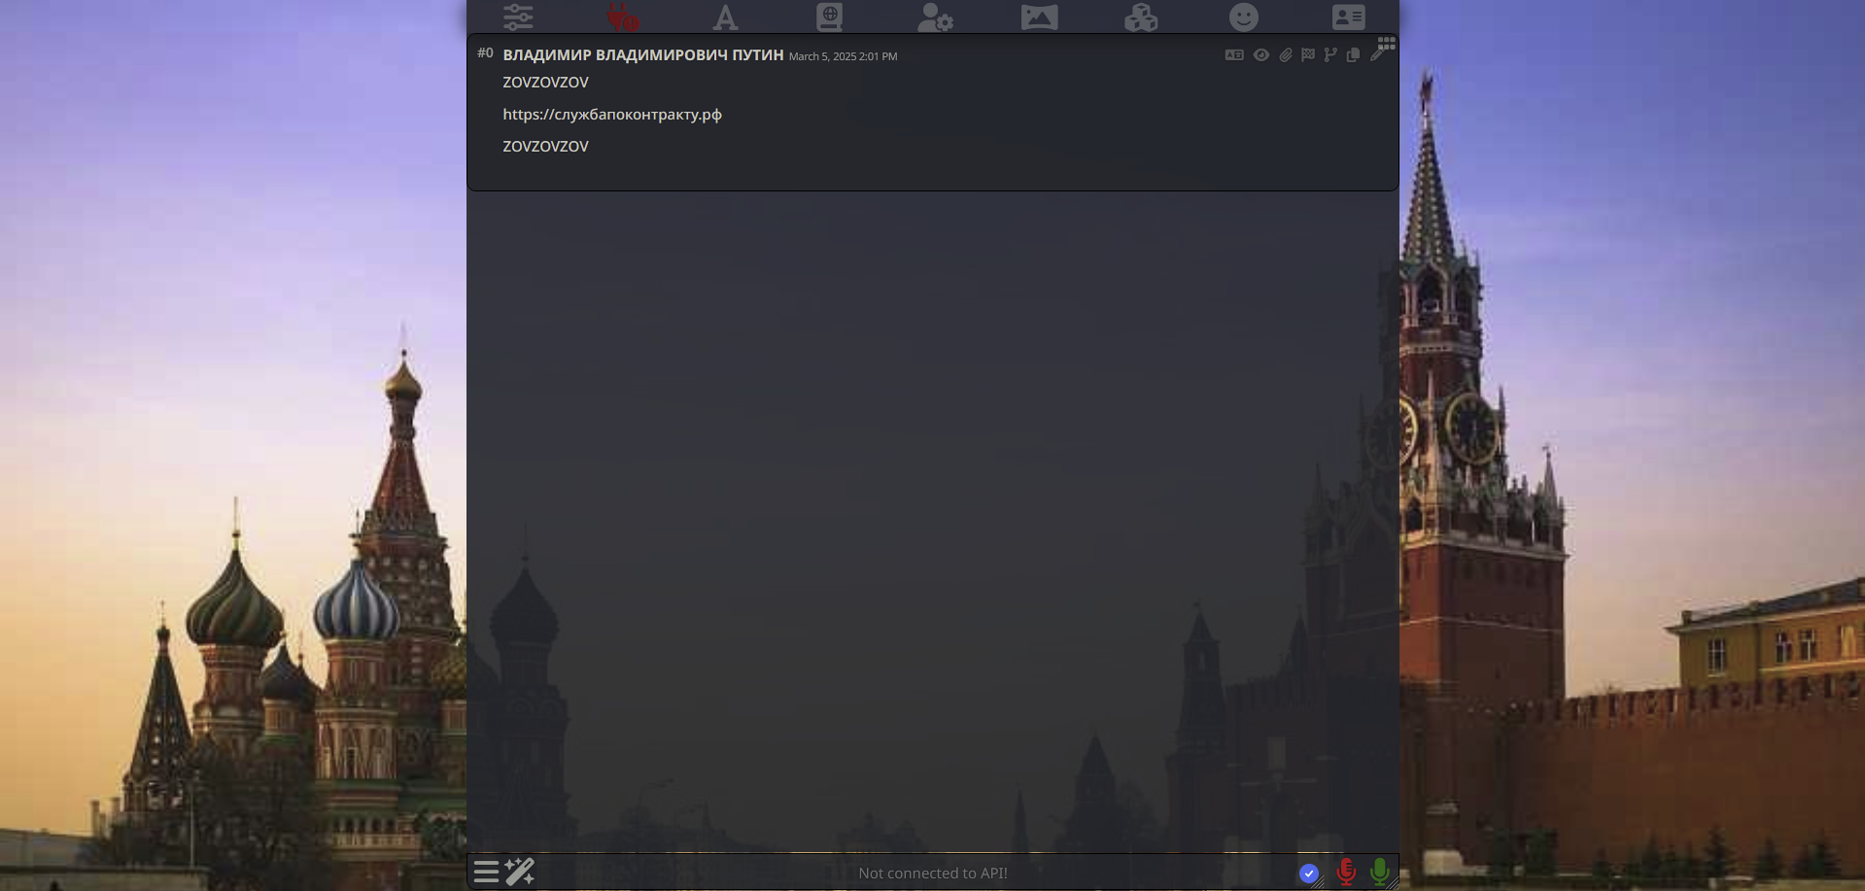The image size is (1865, 891).
Task: Click the first ZOVZOVZOV line
Action: 545,83
